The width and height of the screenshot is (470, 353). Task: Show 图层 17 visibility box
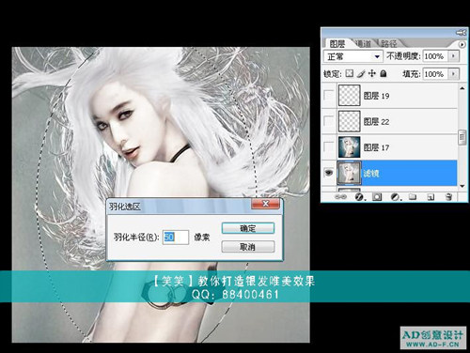328,146
